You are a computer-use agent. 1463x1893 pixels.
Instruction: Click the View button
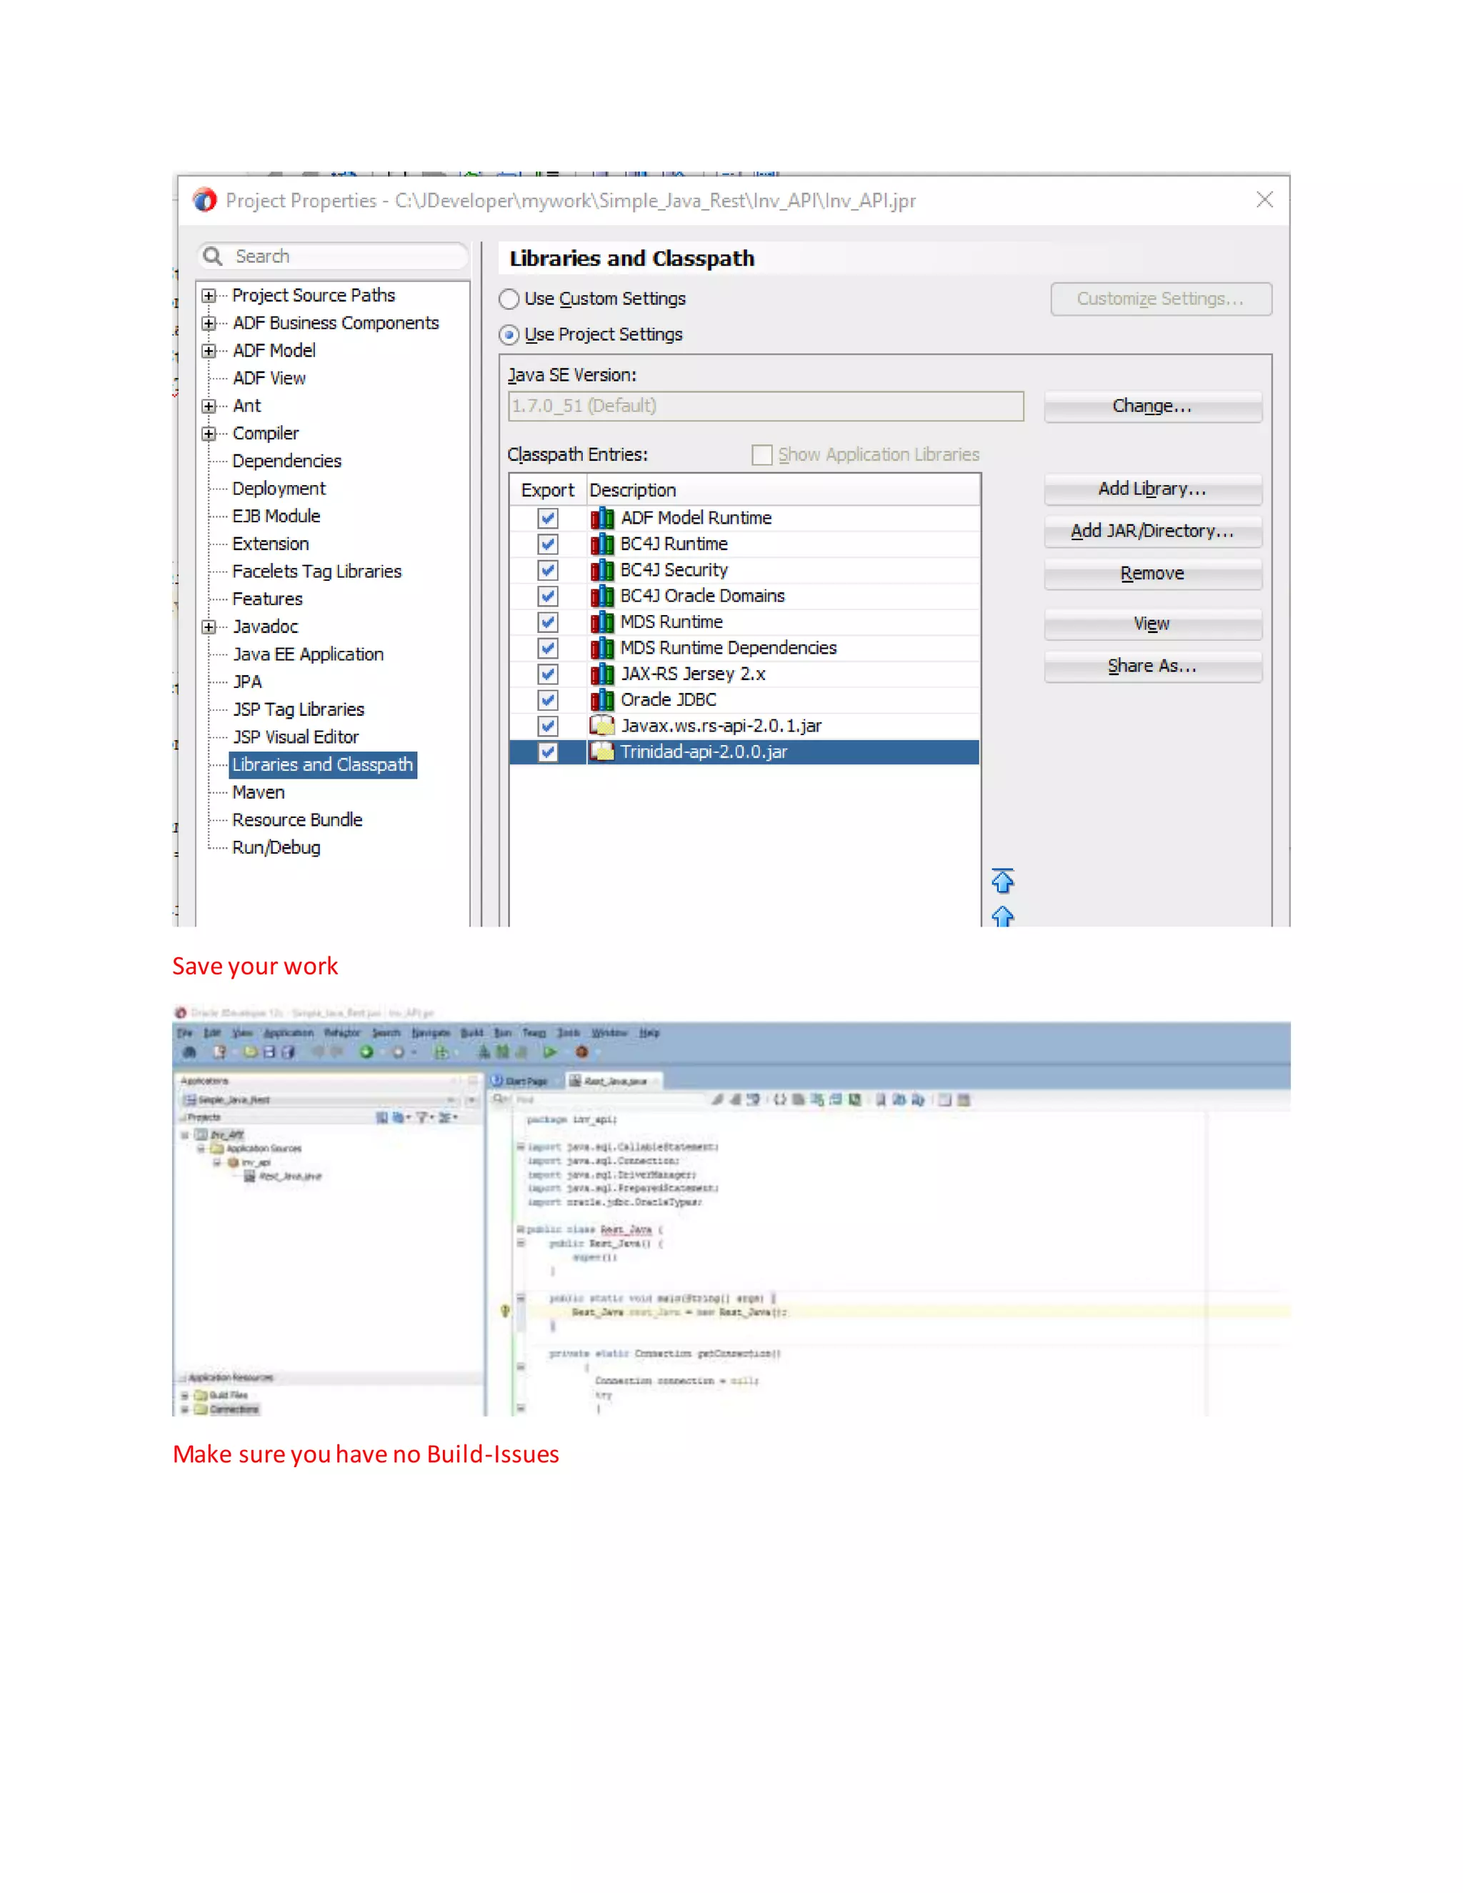pyautogui.click(x=1152, y=624)
